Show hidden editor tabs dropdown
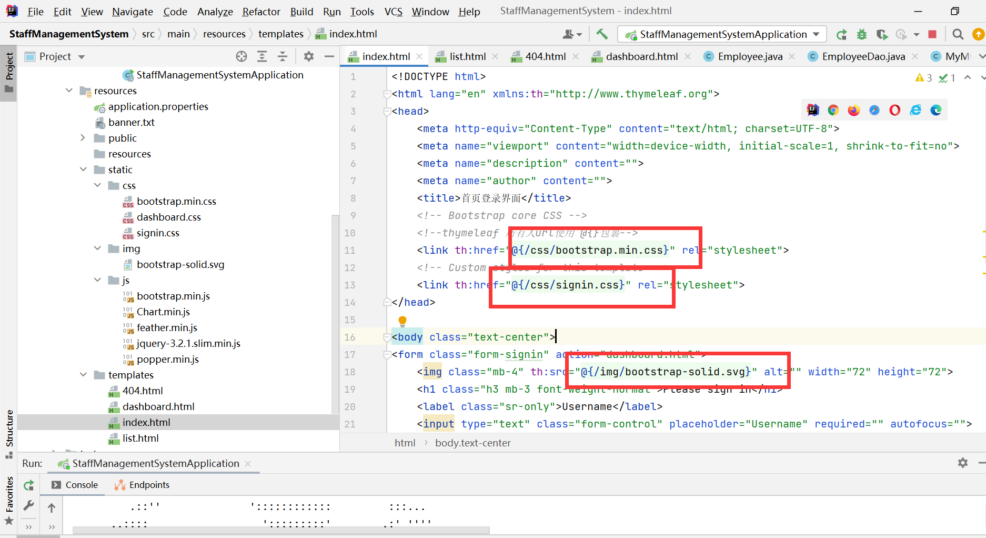986x538 pixels. (981, 56)
